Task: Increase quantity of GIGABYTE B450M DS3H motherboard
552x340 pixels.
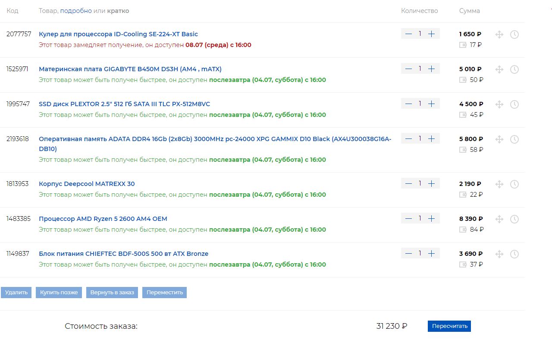Action: click(431, 69)
